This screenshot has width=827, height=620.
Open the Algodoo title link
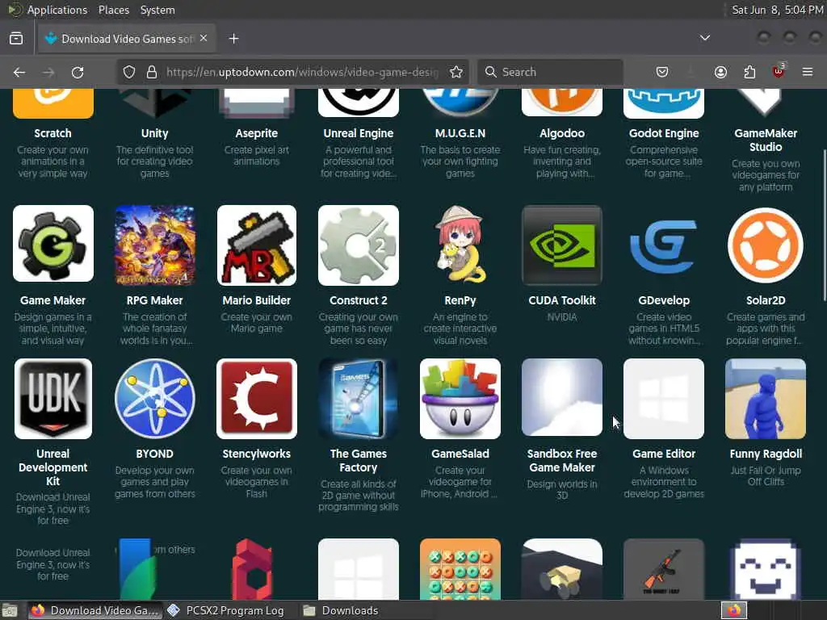(x=562, y=133)
